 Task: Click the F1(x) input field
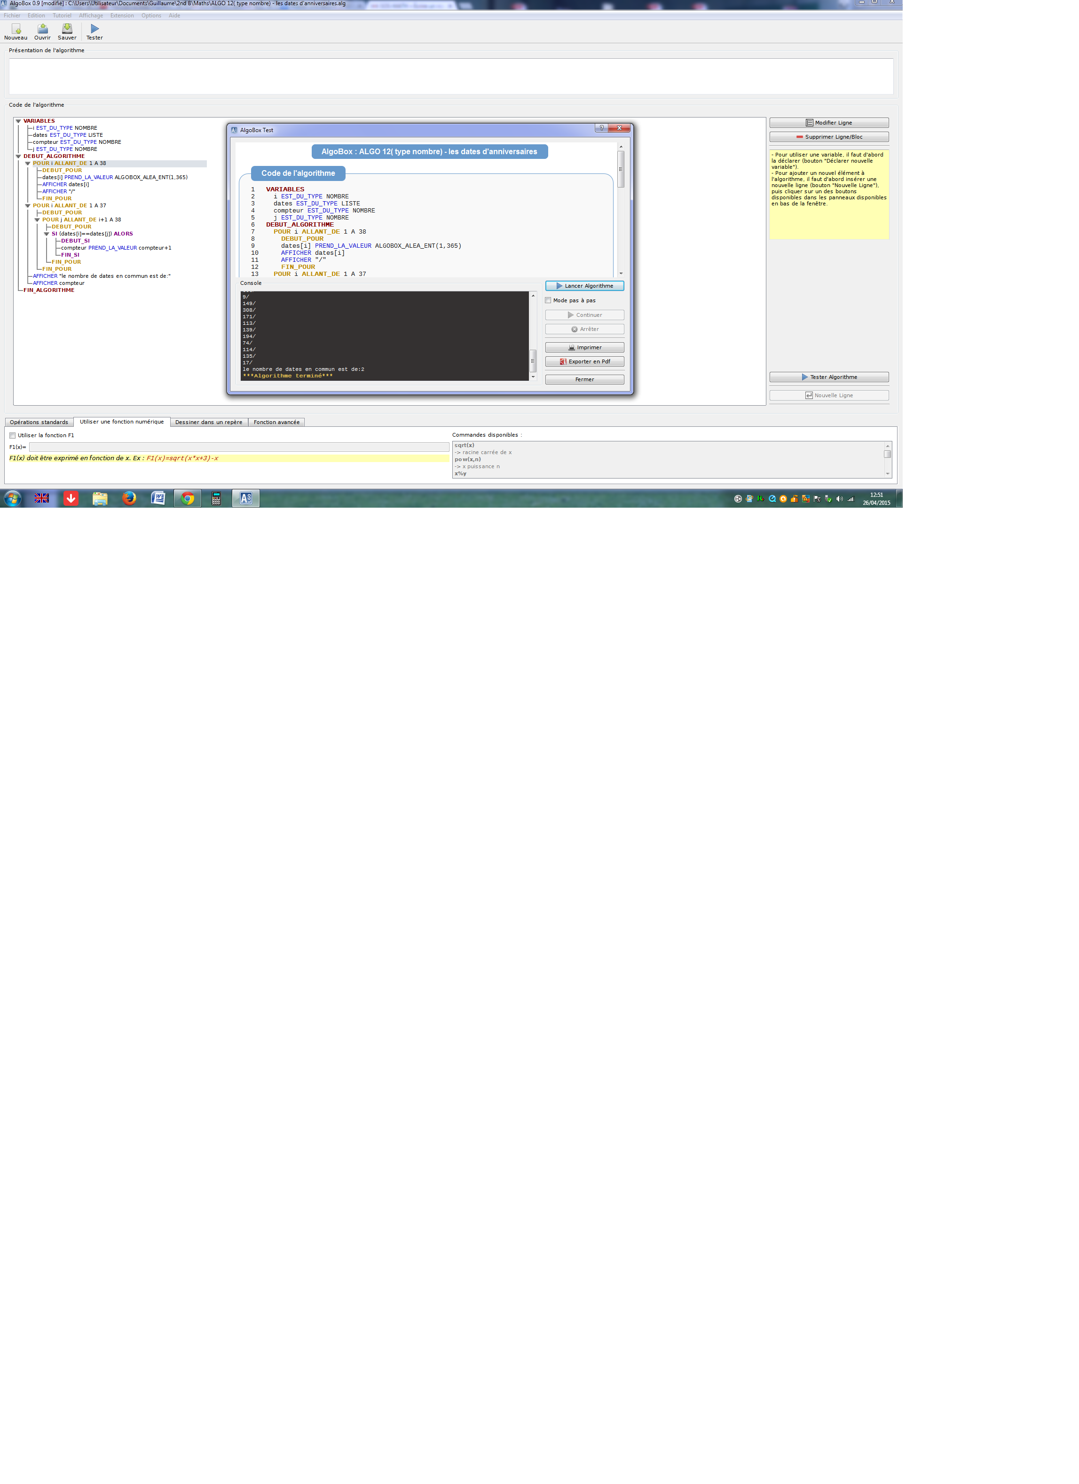click(x=239, y=447)
